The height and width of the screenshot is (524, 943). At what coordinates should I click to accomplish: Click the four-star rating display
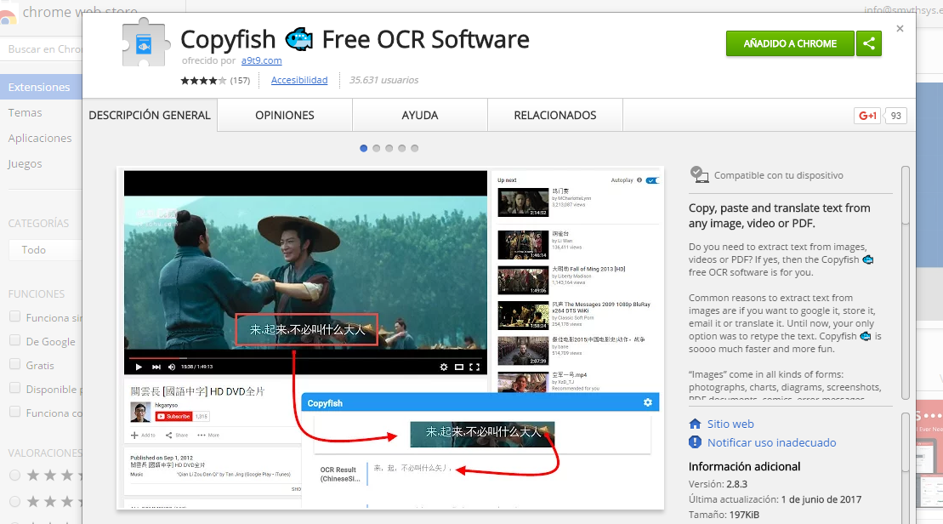(203, 81)
